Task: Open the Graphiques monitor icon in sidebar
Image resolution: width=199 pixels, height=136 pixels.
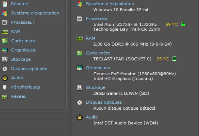Action: [5, 50]
